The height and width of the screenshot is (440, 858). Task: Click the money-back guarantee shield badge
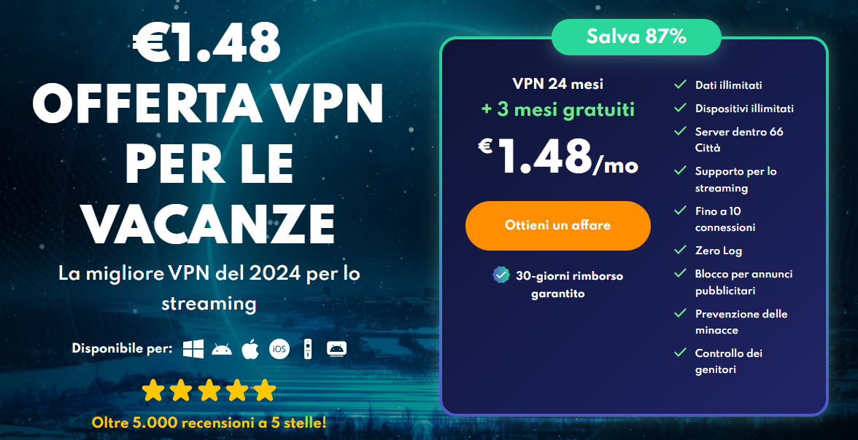(x=501, y=275)
